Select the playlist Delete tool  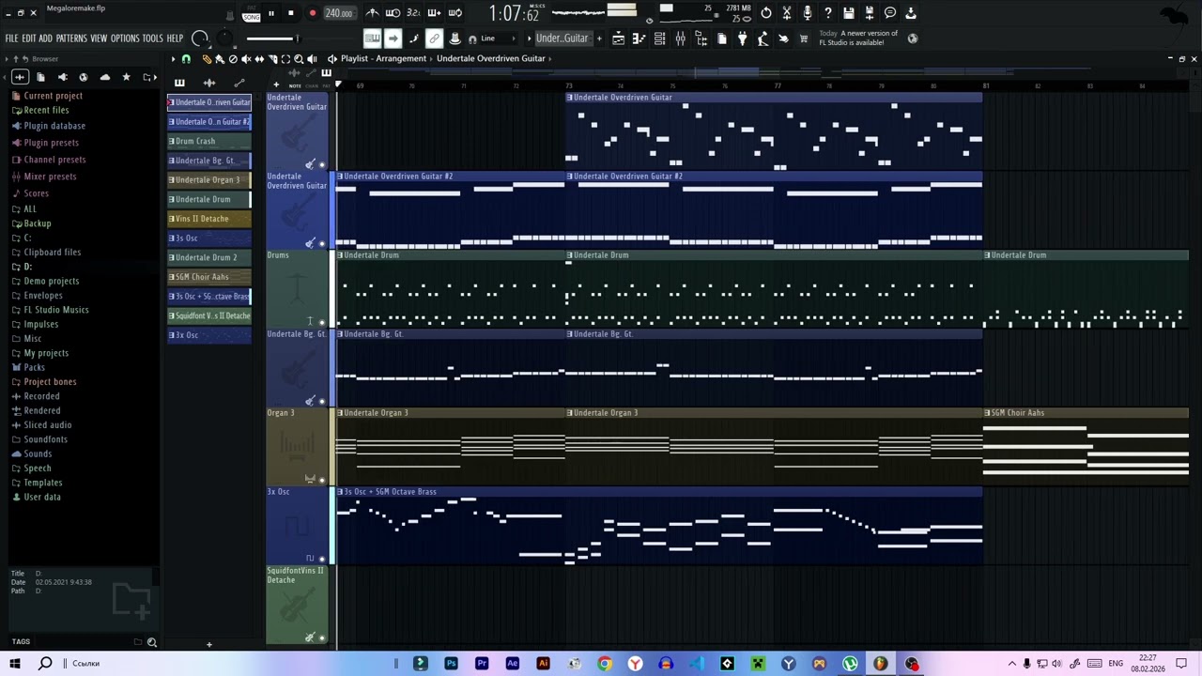coord(233,58)
